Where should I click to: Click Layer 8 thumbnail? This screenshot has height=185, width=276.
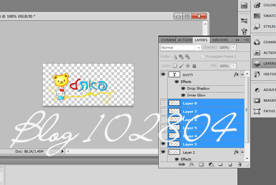point(174,103)
